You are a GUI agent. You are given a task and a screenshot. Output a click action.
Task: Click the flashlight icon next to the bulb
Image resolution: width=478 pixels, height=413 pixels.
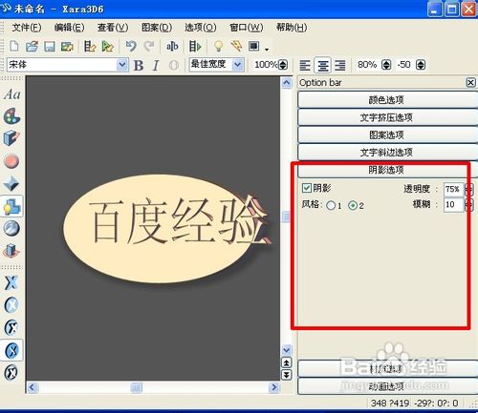236,47
